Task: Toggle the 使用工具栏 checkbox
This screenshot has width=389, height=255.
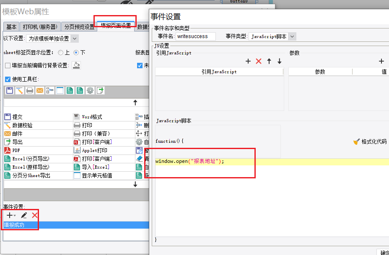Action: [x=8, y=79]
